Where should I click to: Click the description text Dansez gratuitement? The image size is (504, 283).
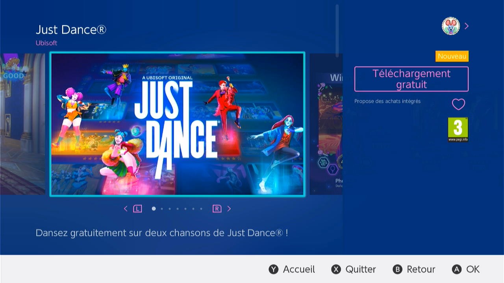(162, 233)
